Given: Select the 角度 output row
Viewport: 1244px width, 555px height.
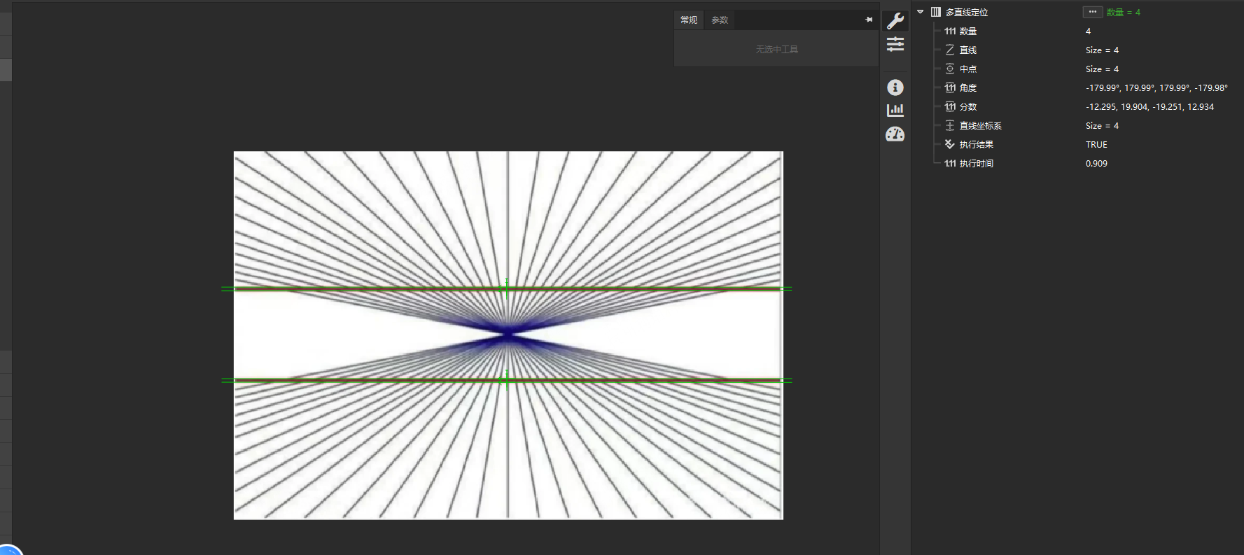Looking at the screenshot, I should (967, 87).
